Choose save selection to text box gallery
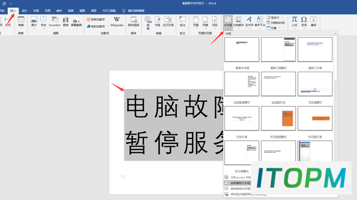The width and height of the screenshot is (357, 200). coord(245,194)
